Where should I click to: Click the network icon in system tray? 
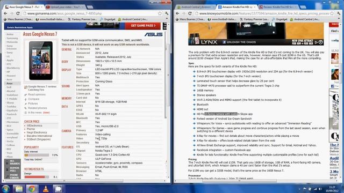point(316,189)
